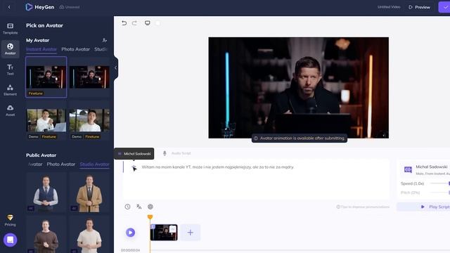
Task: Open Photo Avatar tab under Public Avatar
Action: click(61, 164)
